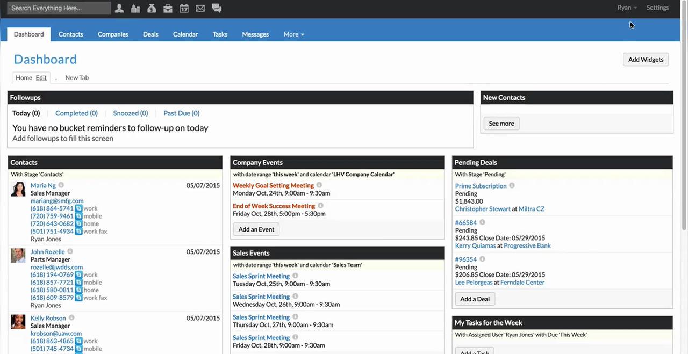The image size is (688, 354).
Task: Open the Messages navigation tab
Action: coord(255,34)
